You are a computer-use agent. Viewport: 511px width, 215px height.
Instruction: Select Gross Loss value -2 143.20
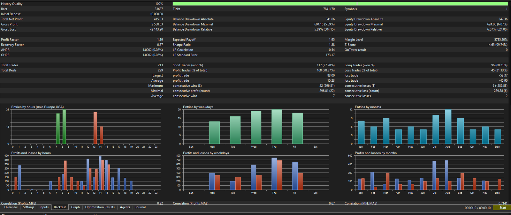tap(156, 29)
